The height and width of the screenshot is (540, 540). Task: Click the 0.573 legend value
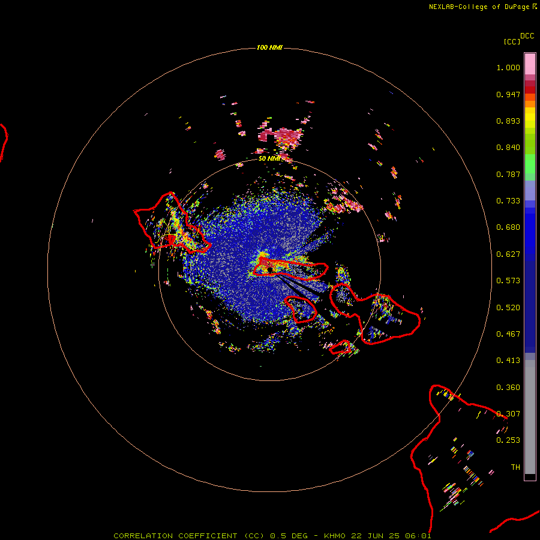(508, 281)
